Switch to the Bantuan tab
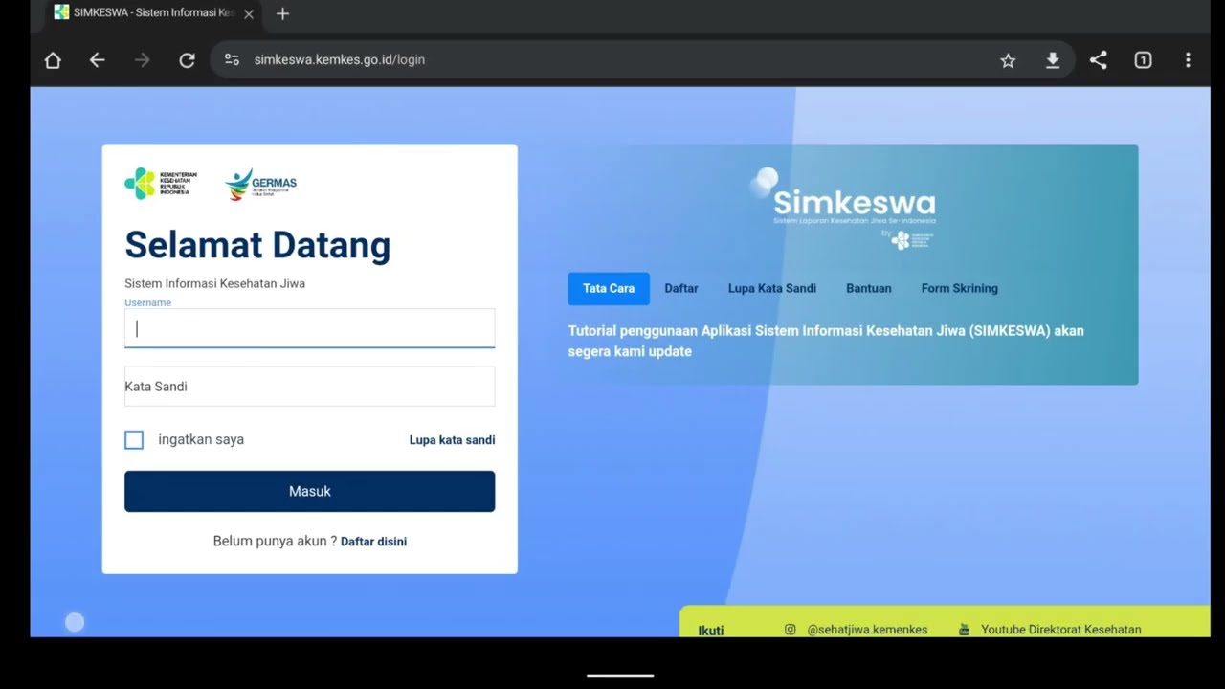This screenshot has height=689, width=1225. point(869,288)
